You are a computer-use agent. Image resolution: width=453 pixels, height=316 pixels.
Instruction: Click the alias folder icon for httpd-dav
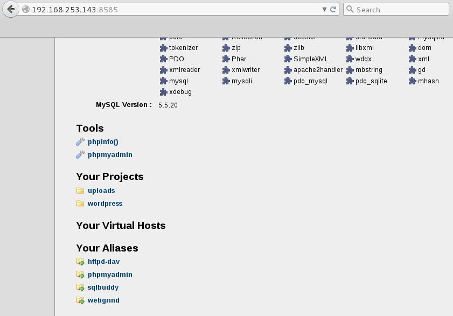(x=80, y=262)
